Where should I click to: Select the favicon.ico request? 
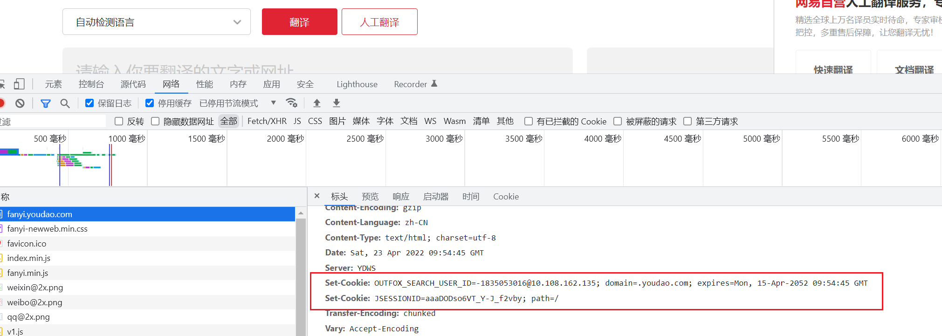[x=147, y=243]
